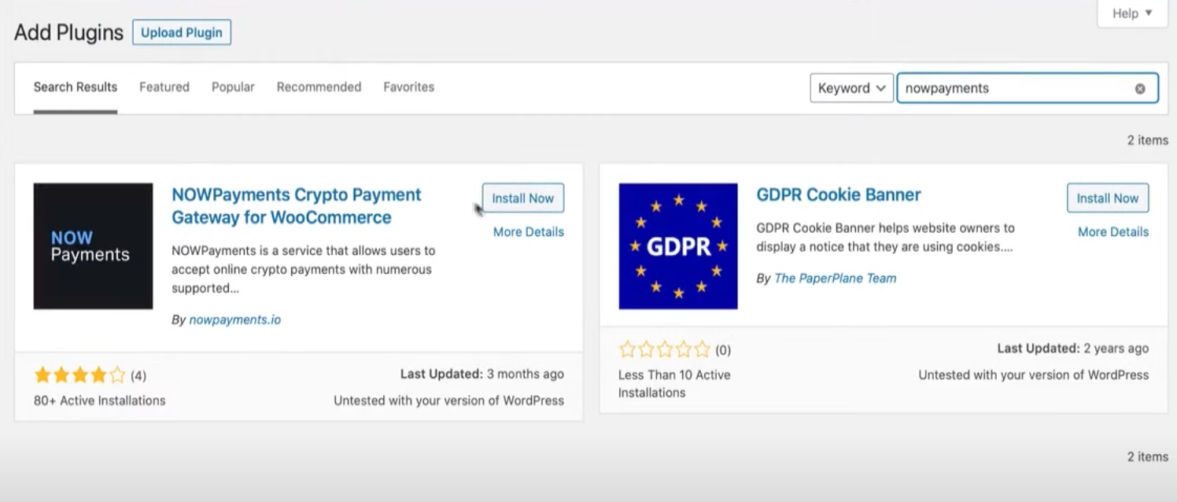The image size is (1177, 502).
Task: Click the (0) rating count for GDPR
Action: point(723,351)
